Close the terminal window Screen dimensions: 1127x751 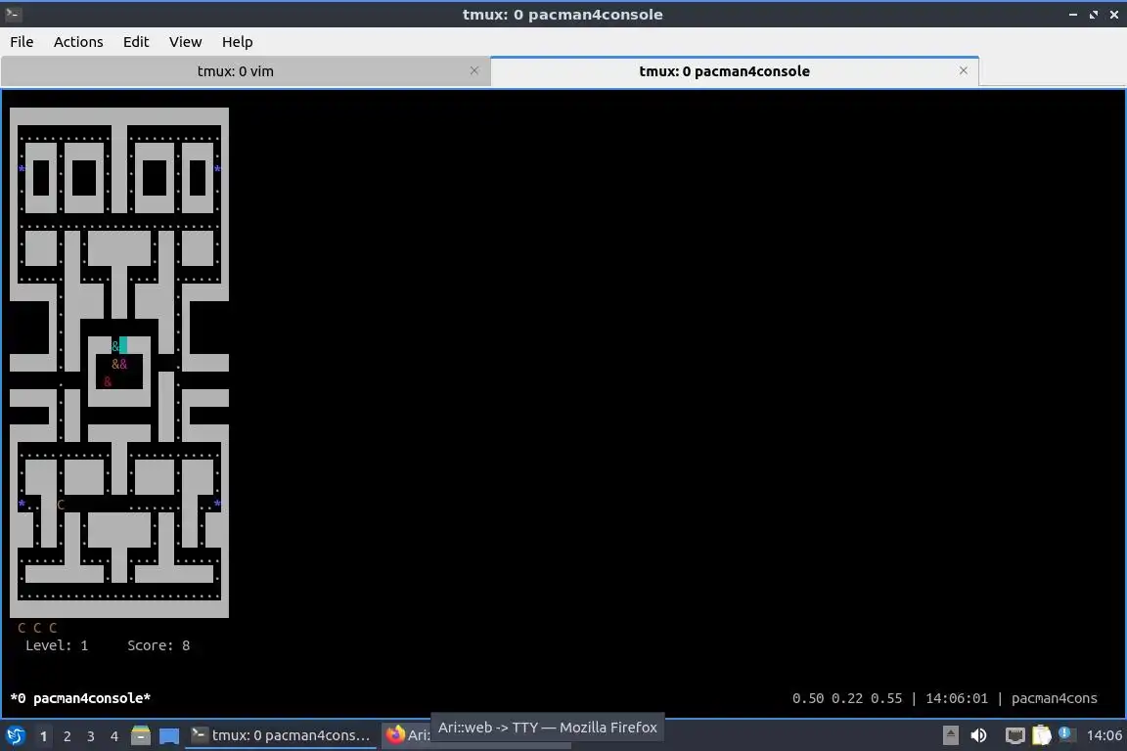[1114, 15]
